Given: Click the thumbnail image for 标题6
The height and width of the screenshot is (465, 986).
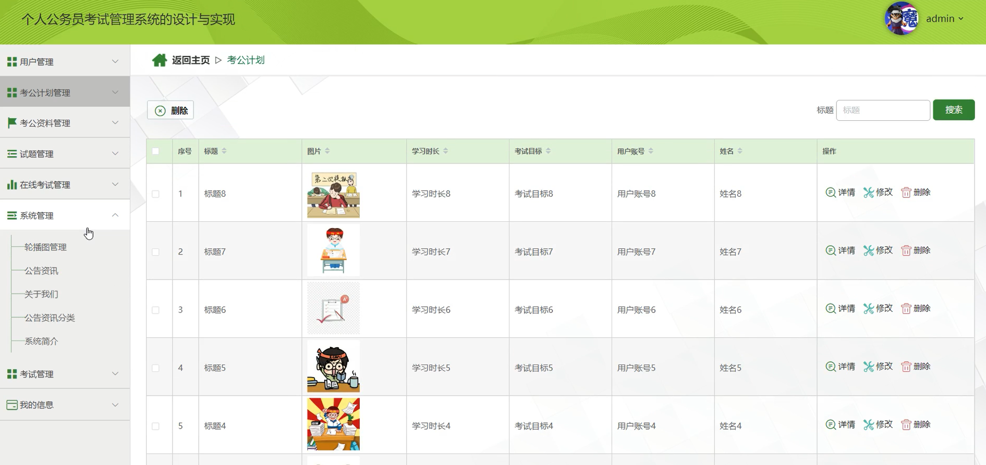Looking at the screenshot, I should pos(333,308).
